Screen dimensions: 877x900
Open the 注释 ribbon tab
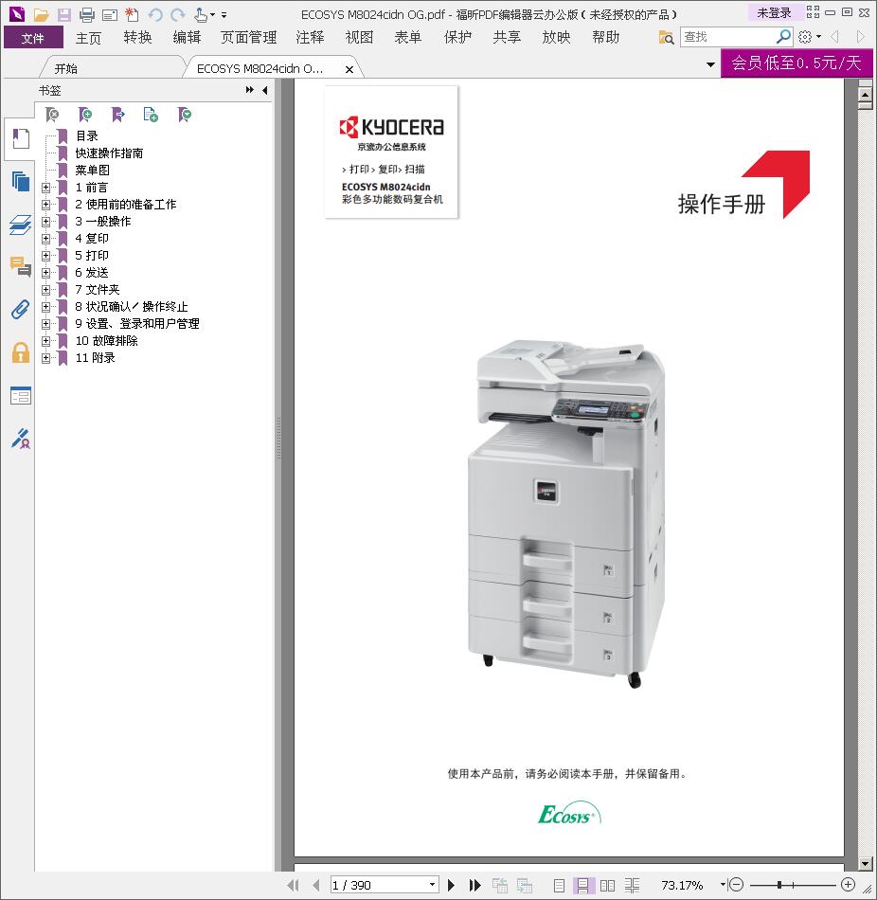tap(310, 38)
